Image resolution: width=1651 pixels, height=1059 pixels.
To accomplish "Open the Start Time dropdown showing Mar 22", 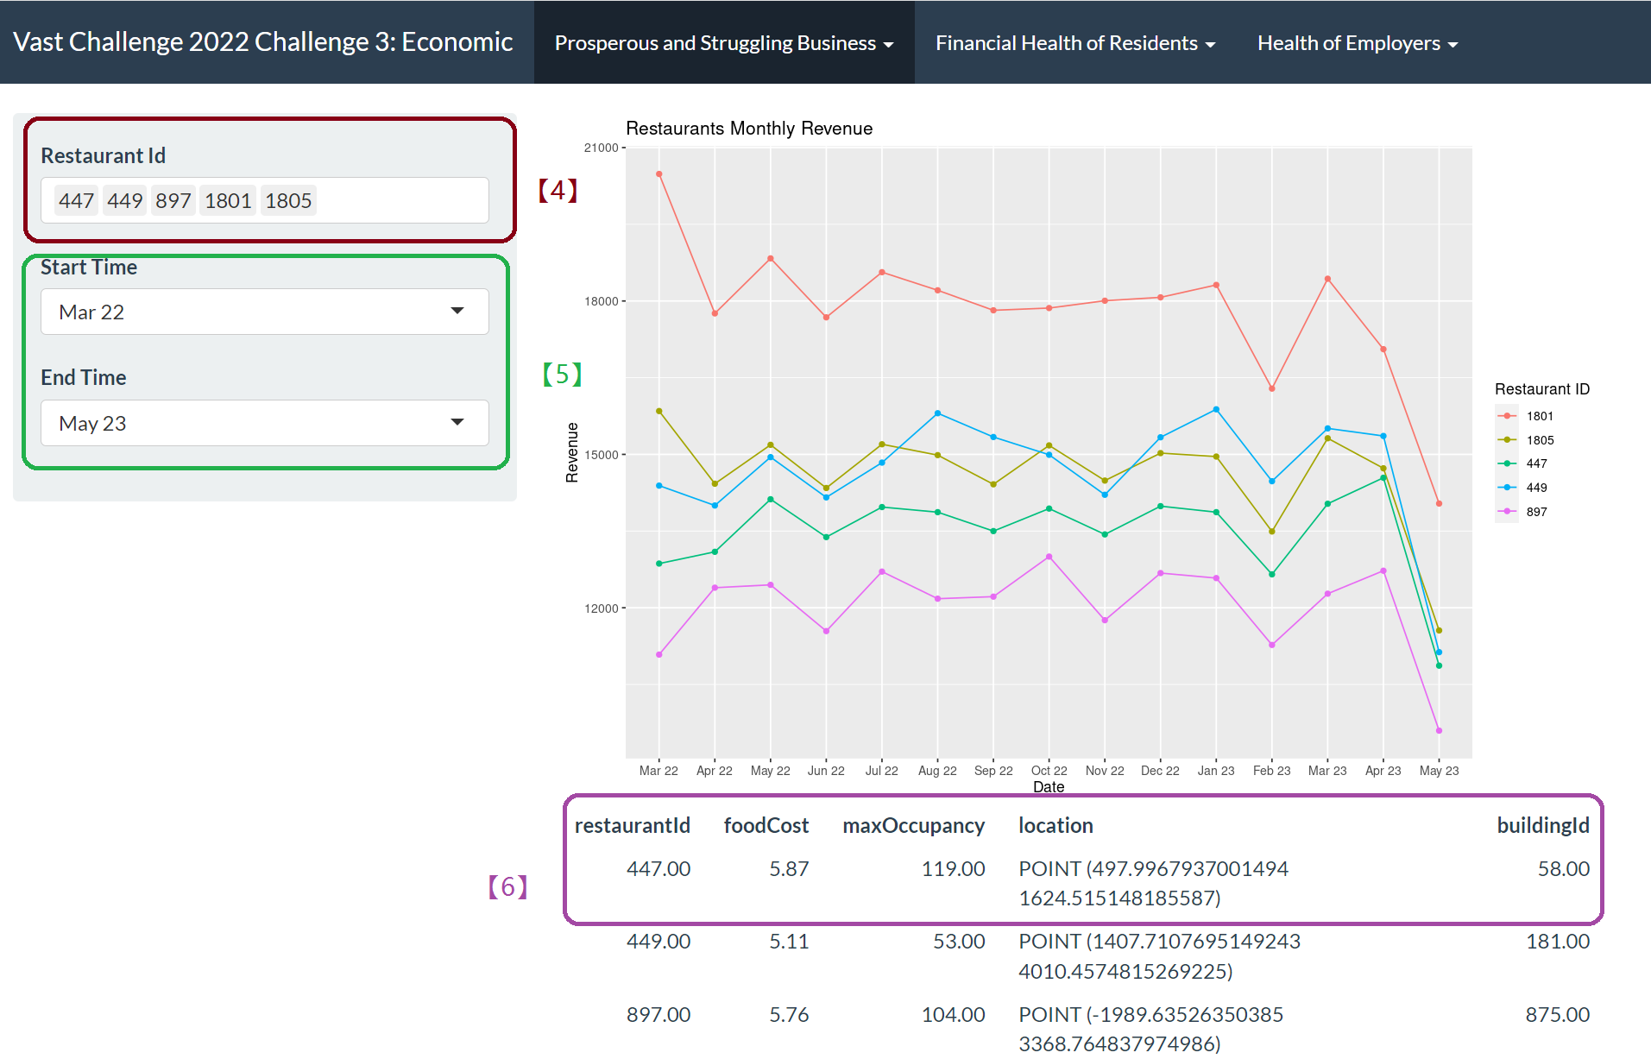I will pos(264,312).
